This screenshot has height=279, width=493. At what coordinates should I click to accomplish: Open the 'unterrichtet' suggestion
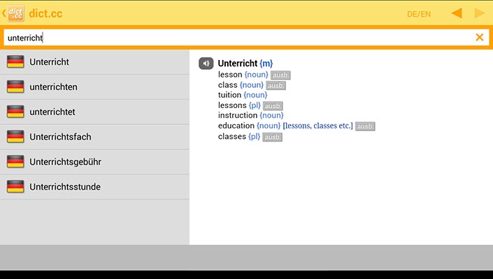pos(52,112)
